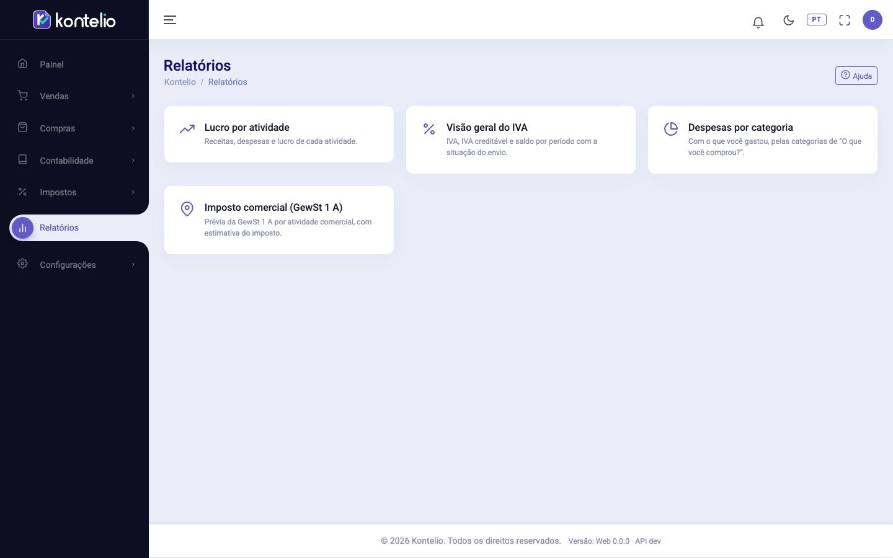Open the PT language selector

[817, 20]
